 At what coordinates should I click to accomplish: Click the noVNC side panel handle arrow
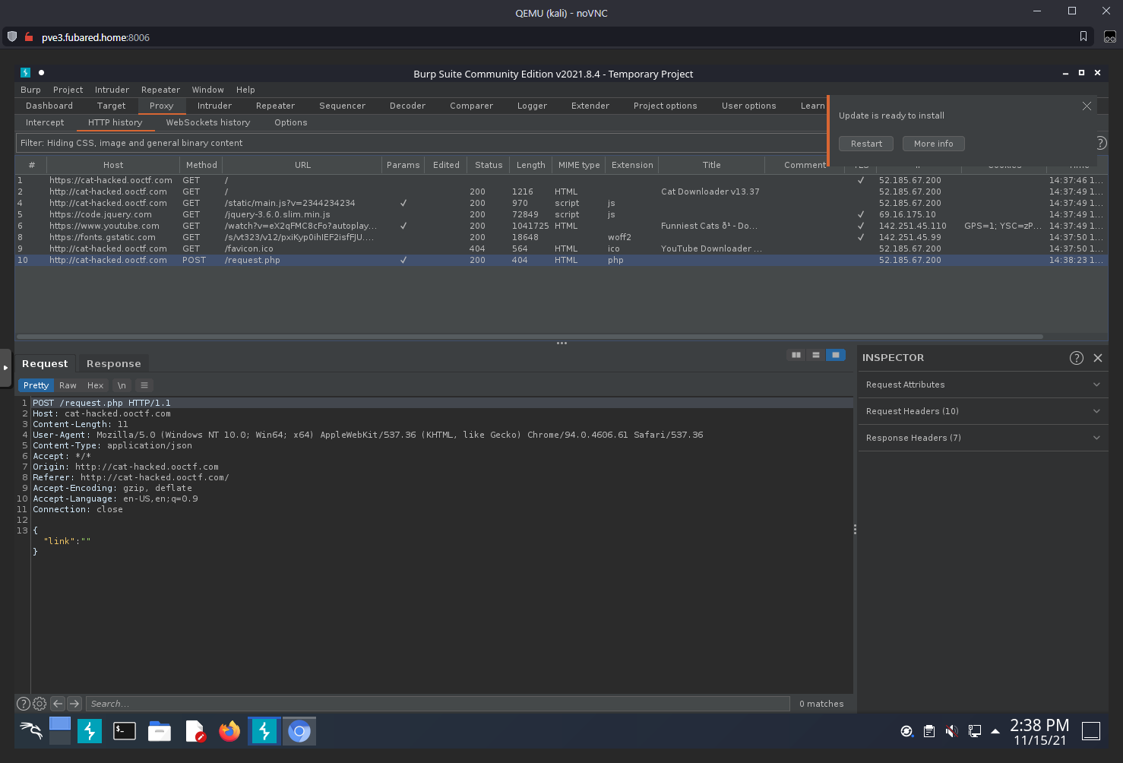(5, 368)
